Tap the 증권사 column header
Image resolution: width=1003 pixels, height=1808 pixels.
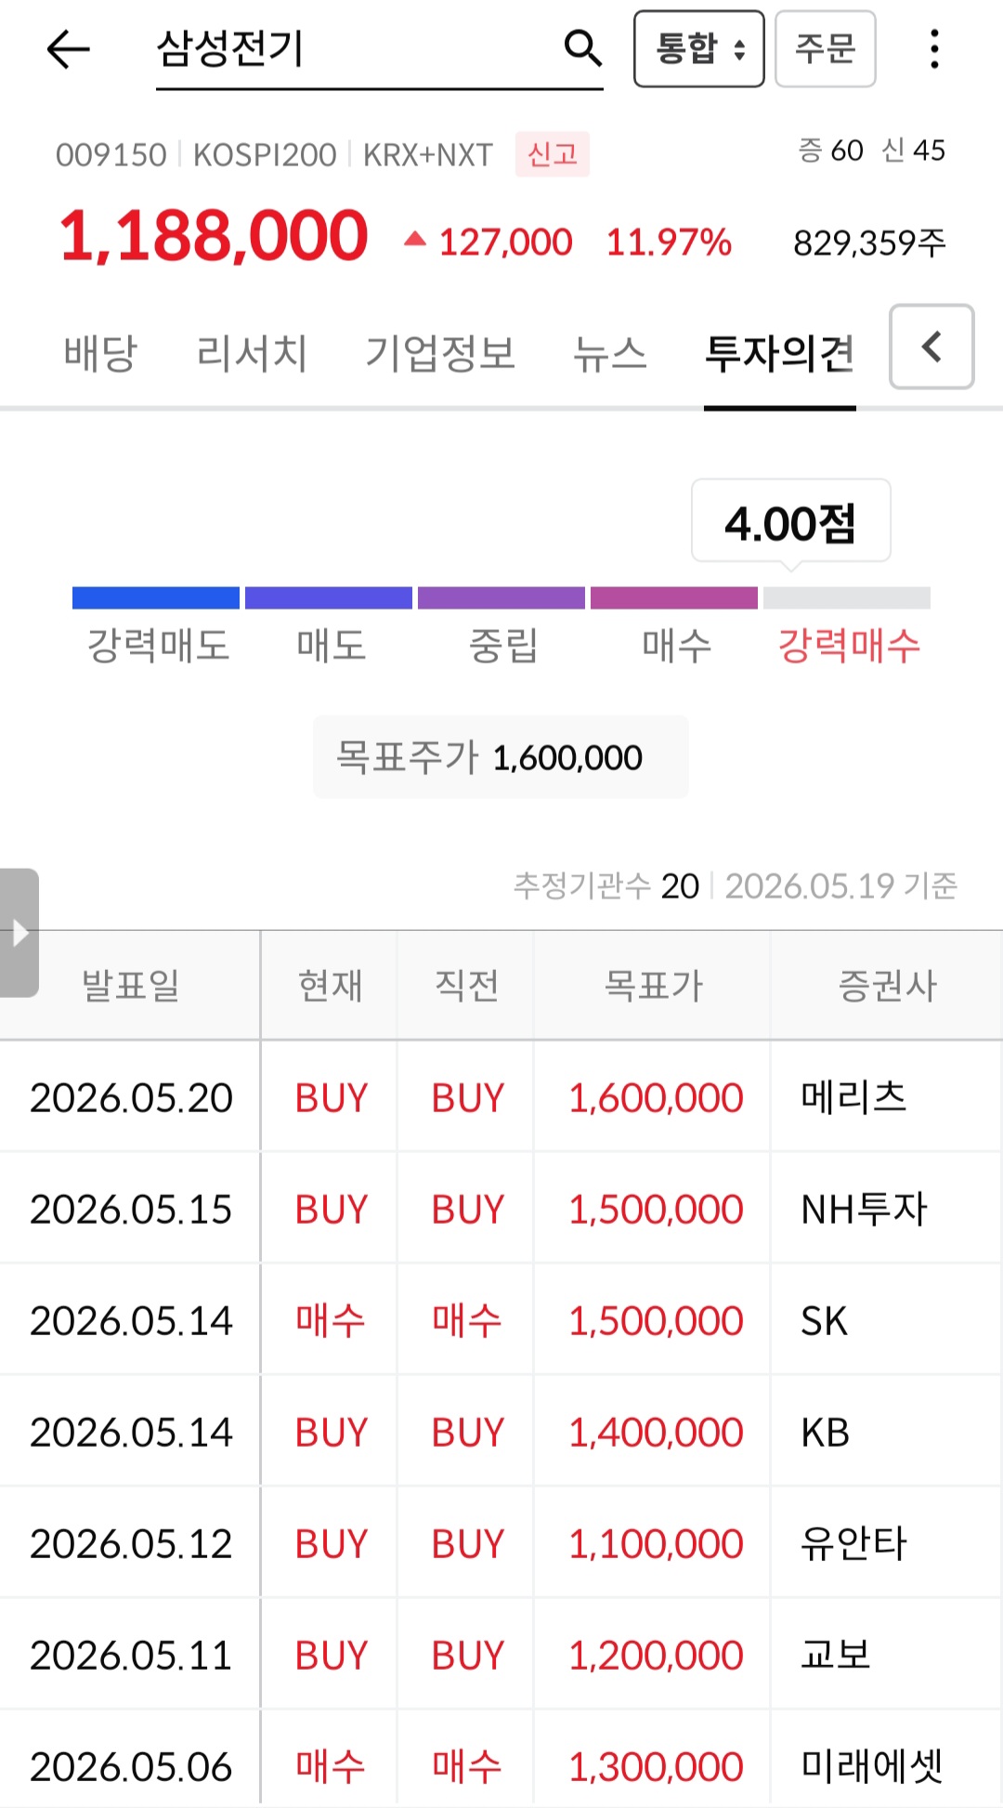tap(887, 985)
